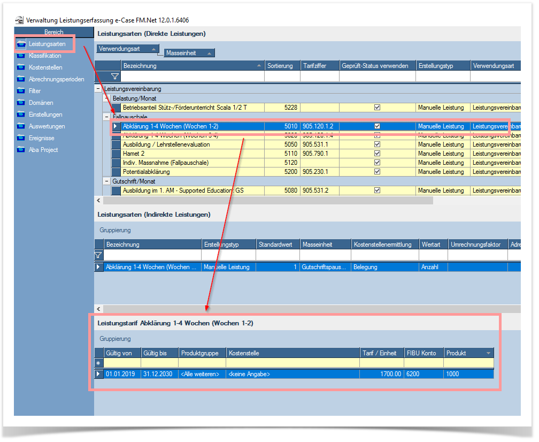Click the application icon in title bar
This screenshot has width=539, height=442.
point(20,20)
